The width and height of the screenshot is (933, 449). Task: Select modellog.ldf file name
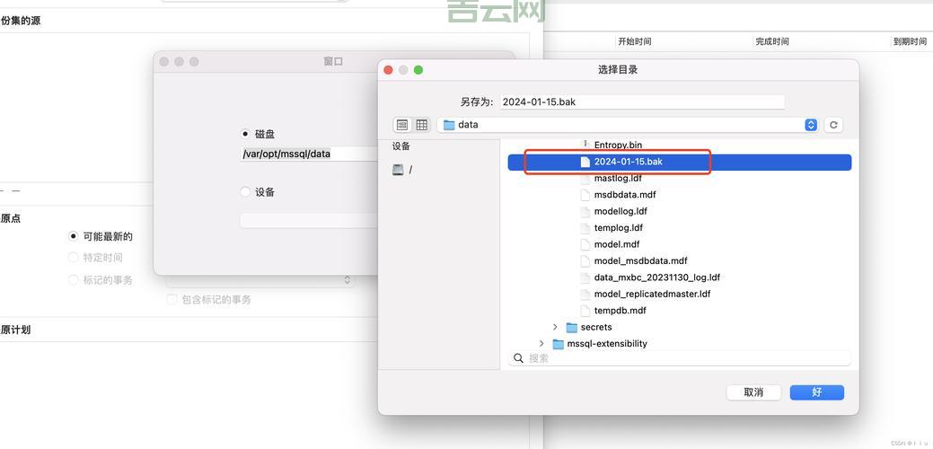point(621,211)
